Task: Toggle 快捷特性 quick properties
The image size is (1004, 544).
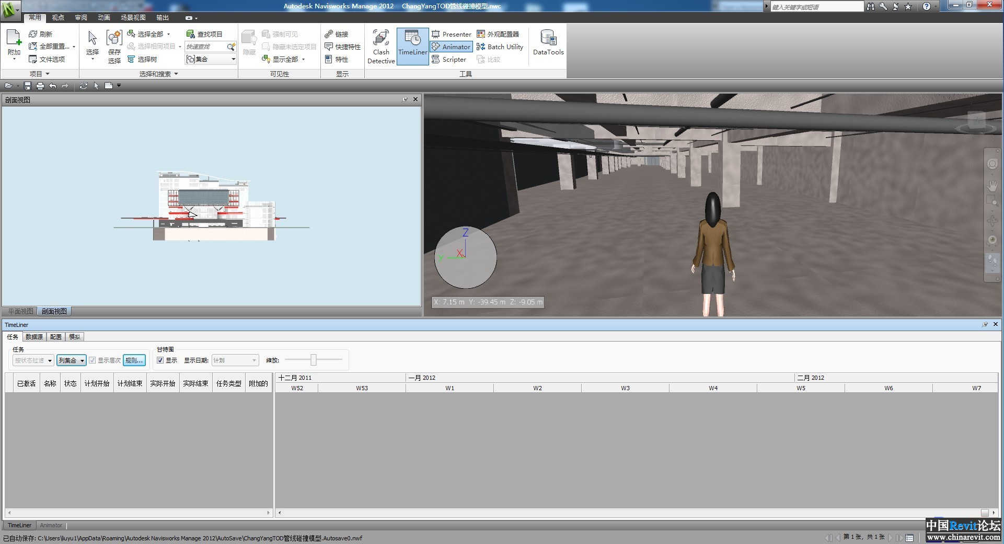Action: [343, 47]
